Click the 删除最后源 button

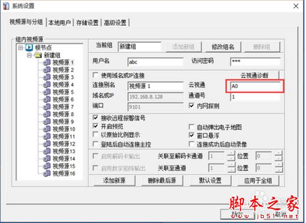pos(162,181)
